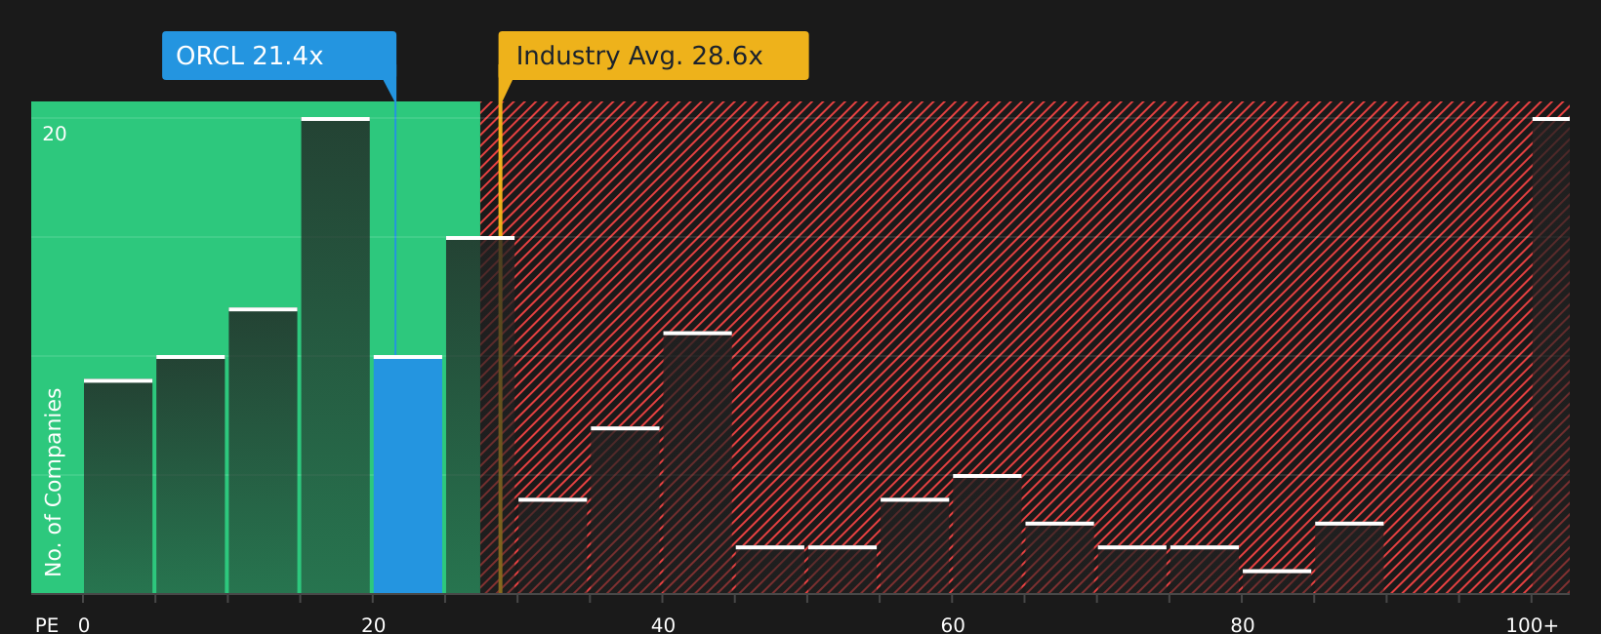Select the bar for PE 0-5
1601x634 pixels.
[x=118, y=486]
